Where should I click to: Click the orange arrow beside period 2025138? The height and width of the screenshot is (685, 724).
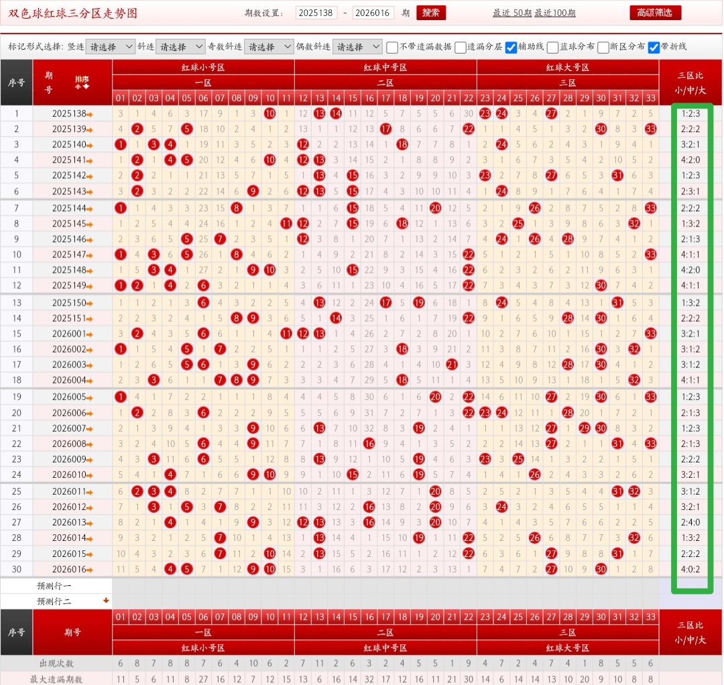click(x=90, y=114)
